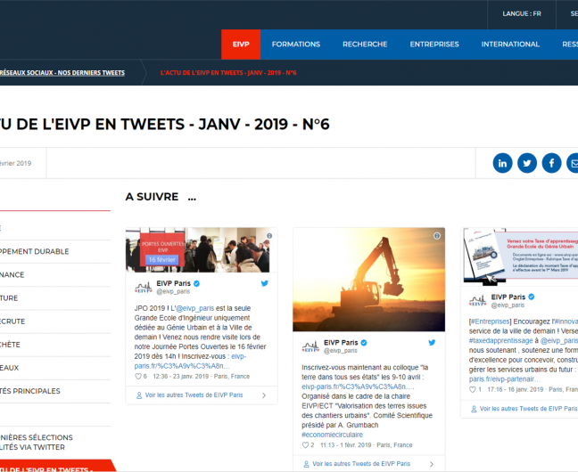Click the L'actu de l'EIVP en tweets breadcrumb

click(x=228, y=72)
